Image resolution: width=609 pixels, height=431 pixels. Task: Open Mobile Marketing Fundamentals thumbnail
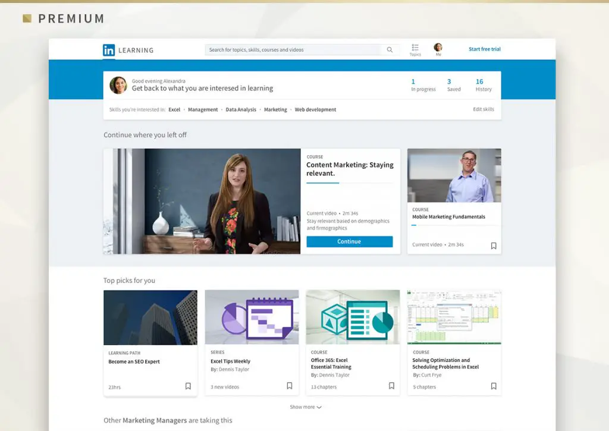click(x=454, y=175)
